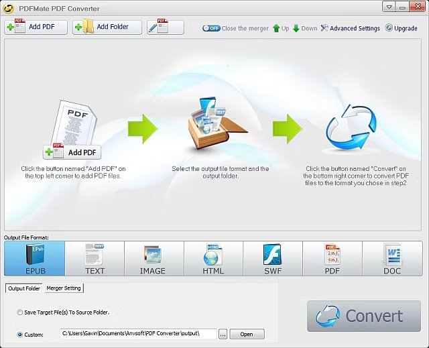Screen dimensions: 429x348
Task: Select the SWF Flash output format
Action: coord(273,258)
